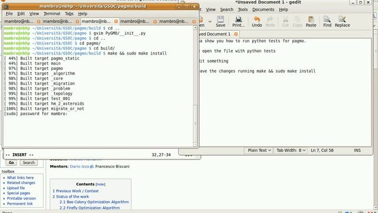The width and height of the screenshot is (378, 213).
Task: Click the Save icon in gedit toolbar
Action: click(x=220, y=21)
